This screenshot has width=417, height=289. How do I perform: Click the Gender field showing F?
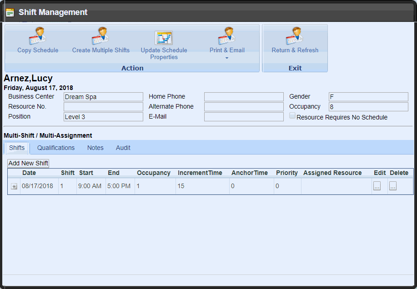368,97
